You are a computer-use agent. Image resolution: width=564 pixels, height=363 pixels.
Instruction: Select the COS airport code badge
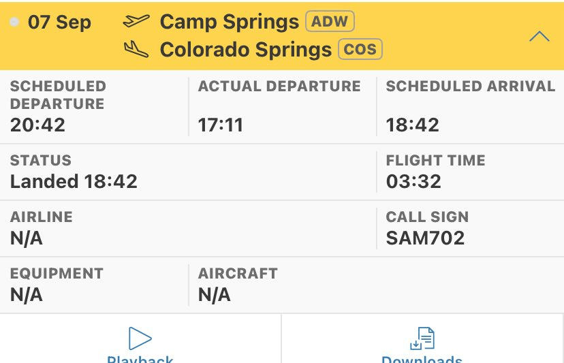[x=360, y=49]
